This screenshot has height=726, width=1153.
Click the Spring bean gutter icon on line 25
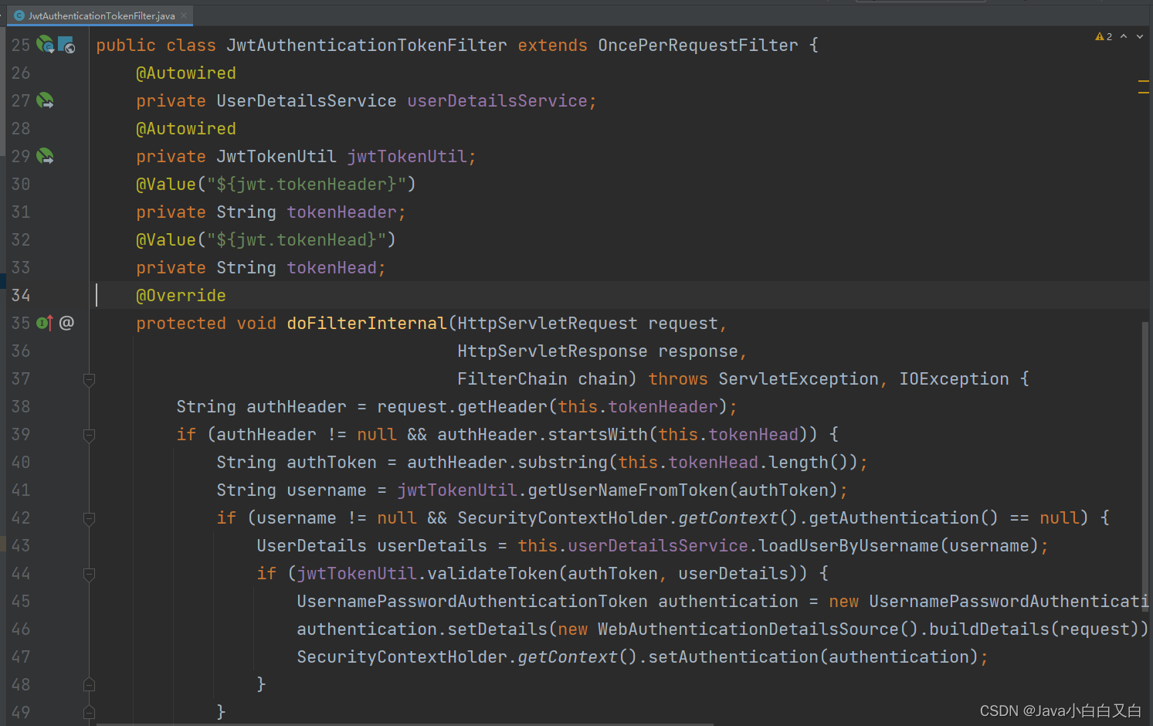pyautogui.click(x=45, y=45)
